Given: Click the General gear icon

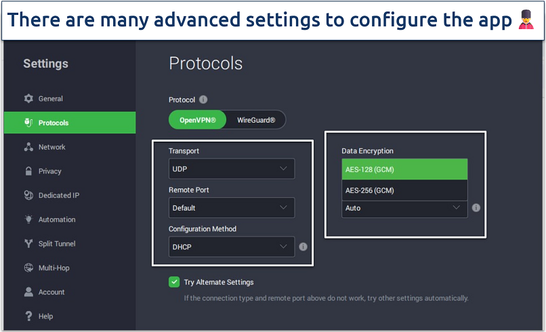Looking at the screenshot, I should 28,99.
